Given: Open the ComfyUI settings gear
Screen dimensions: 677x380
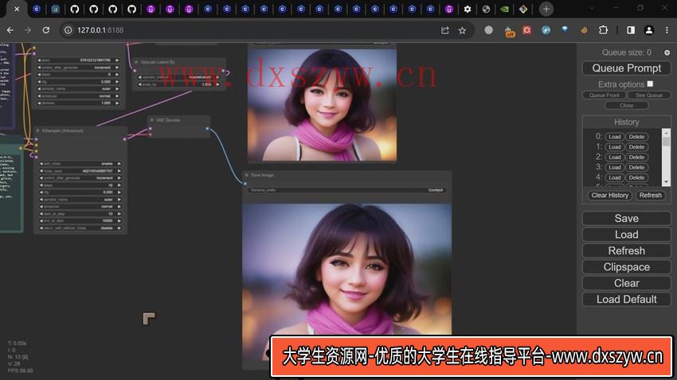Looking at the screenshot, I should [667, 52].
